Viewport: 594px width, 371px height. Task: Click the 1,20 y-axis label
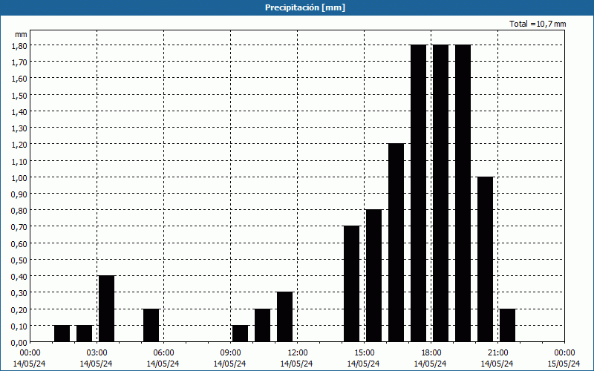pos(19,145)
